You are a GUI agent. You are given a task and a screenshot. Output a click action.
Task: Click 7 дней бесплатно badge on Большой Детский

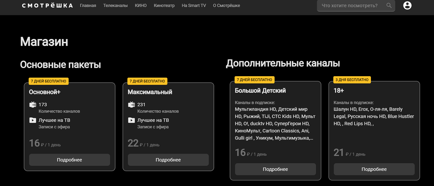click(255, 79)
